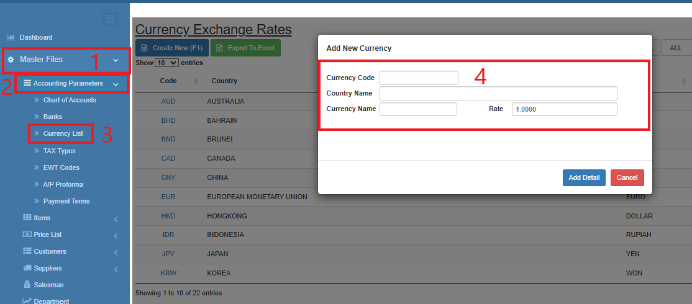The width and height of the screenshot is (692, 304).
Task: Collapse the Accounting Parameters chevron
Action: [x=115, y=84]
